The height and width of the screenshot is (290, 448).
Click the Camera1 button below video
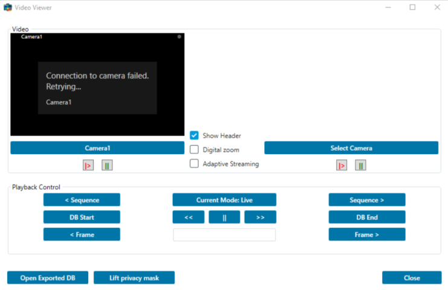(x=97, y=148)
